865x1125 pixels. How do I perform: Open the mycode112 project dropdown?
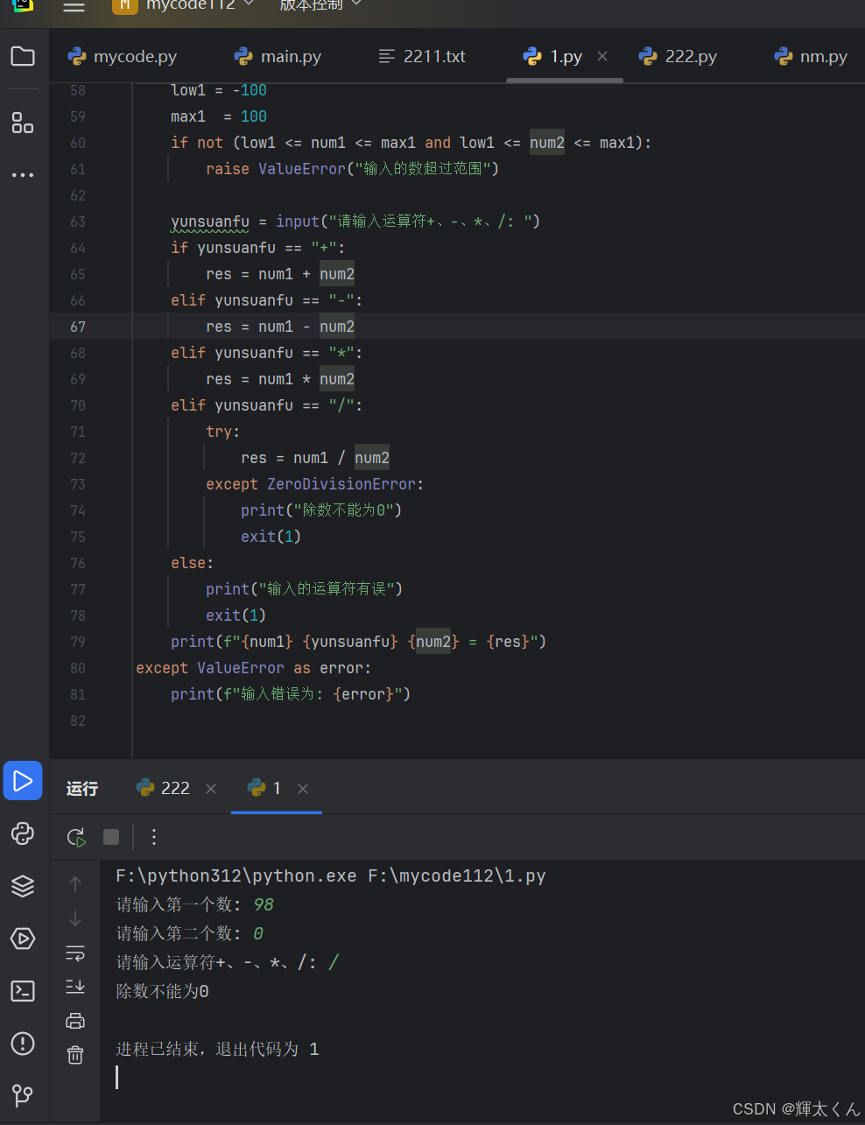184,6
